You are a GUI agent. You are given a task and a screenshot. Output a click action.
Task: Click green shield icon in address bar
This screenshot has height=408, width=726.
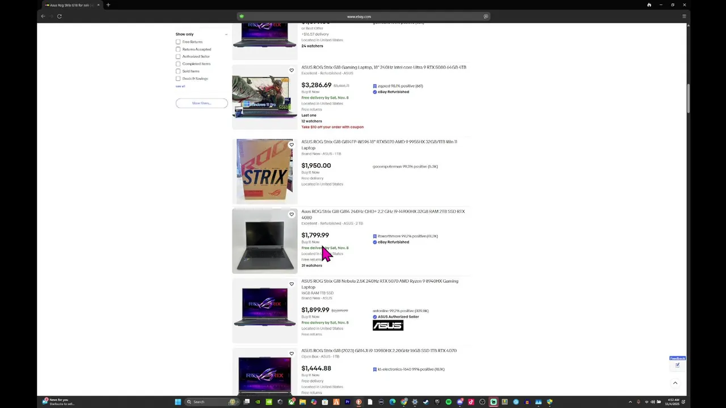(242, 16)
